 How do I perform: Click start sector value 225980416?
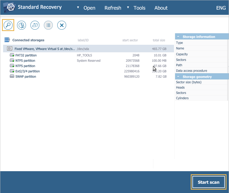tap(132, 71)
